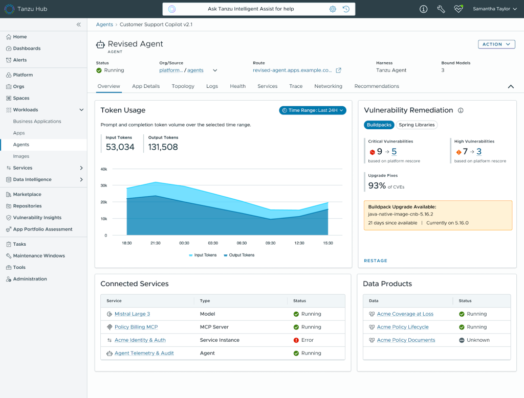Select the Buildpacks toggle pill
The height and width of the screenshot is (398, 524).
(379, 125)
